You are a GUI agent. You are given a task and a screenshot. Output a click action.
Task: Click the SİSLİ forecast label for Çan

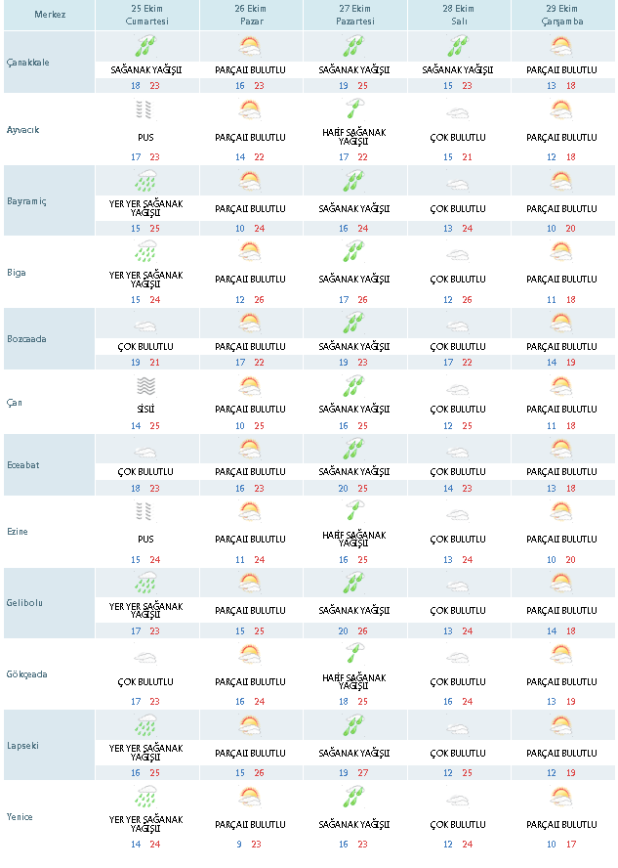click(x=146, y=410)
